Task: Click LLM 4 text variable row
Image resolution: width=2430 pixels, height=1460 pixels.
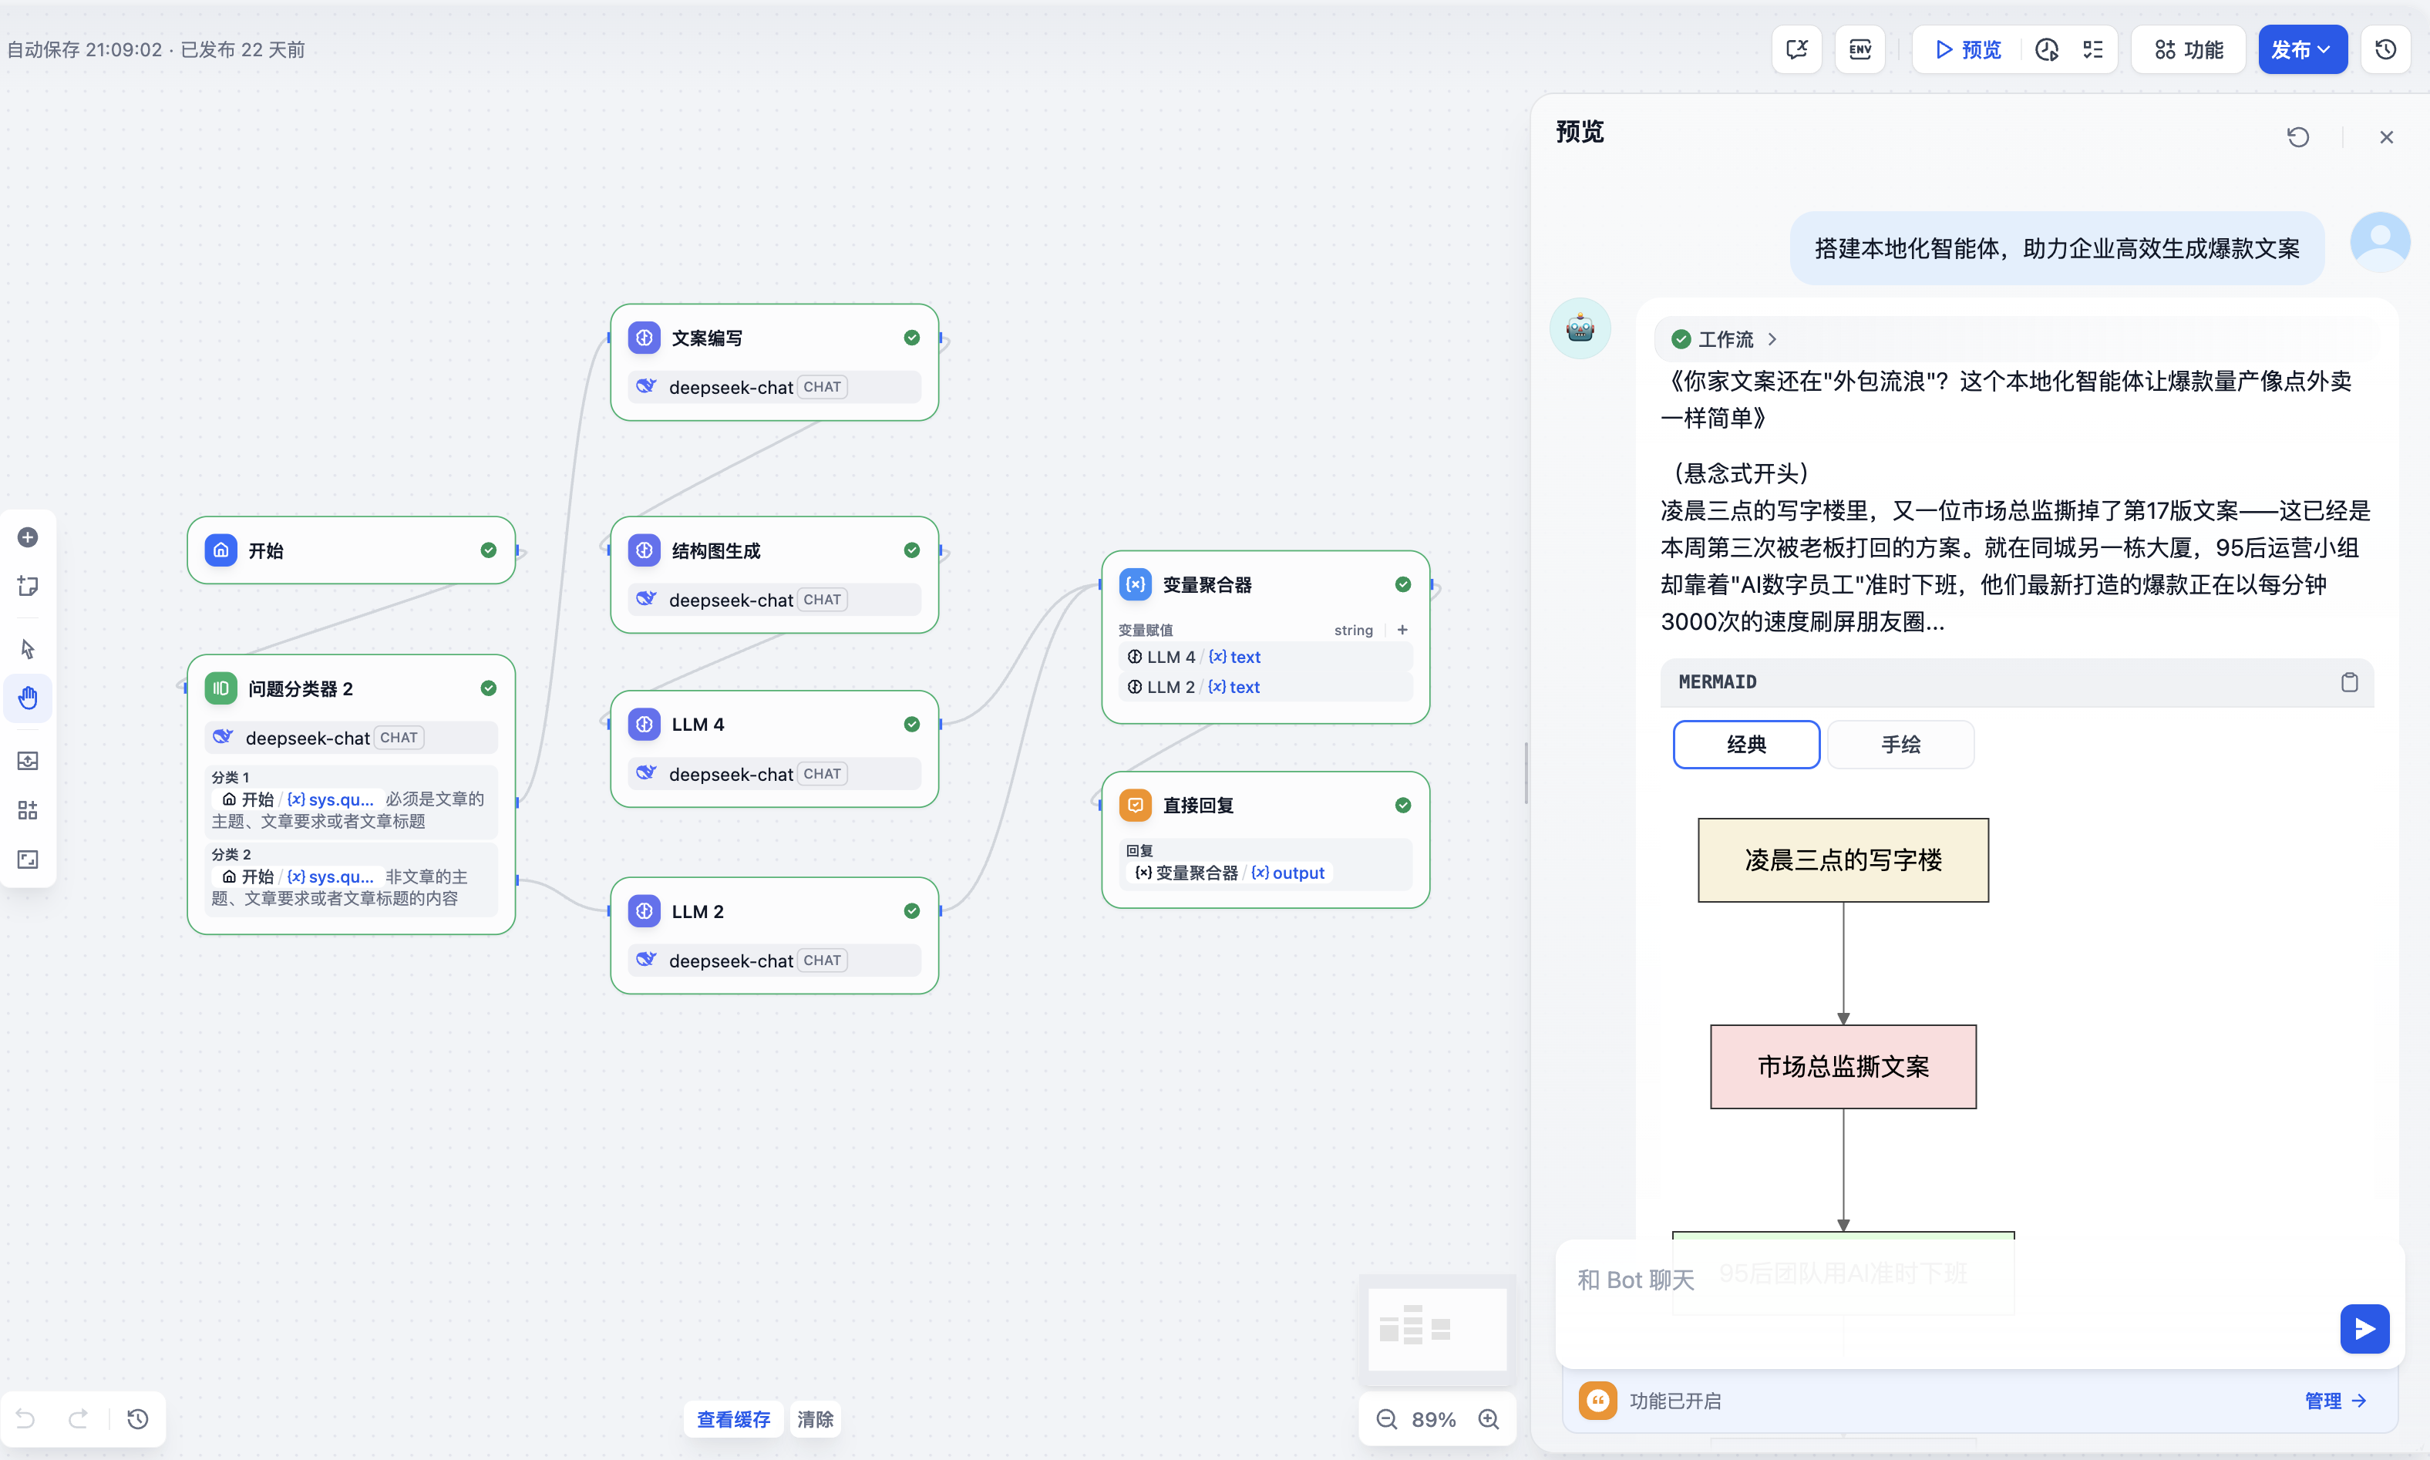Action: click(x=1265, y=658)
